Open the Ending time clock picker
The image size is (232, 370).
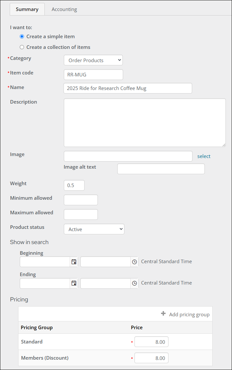pyautogui.click(x=134, y=283)
